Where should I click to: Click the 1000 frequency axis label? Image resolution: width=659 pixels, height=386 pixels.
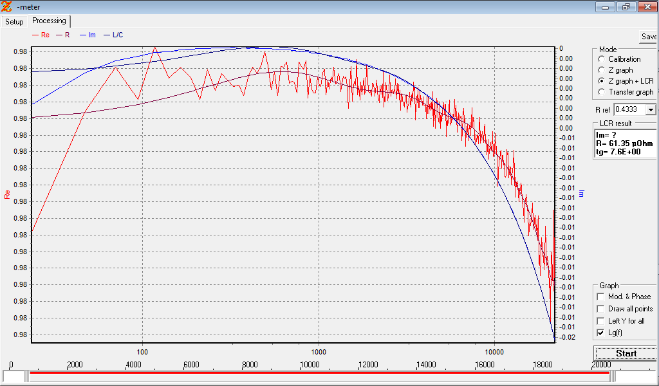pos(319,351)
